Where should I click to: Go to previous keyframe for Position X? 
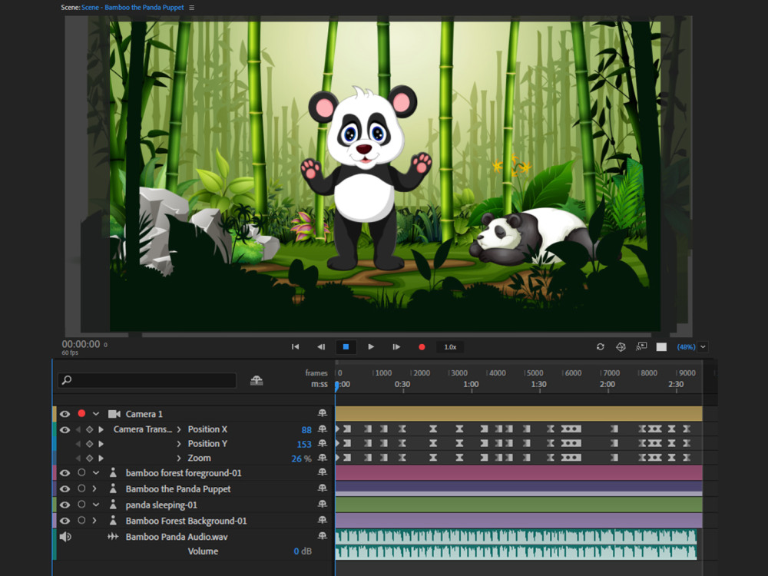click(78, 429)
